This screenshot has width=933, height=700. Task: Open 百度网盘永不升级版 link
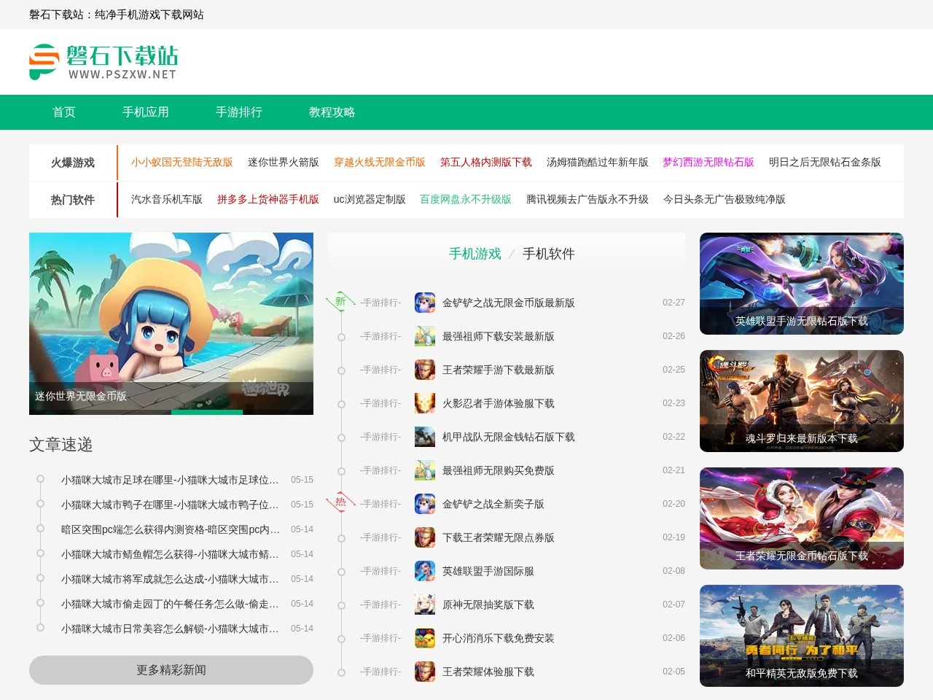(x=466, y=199)
